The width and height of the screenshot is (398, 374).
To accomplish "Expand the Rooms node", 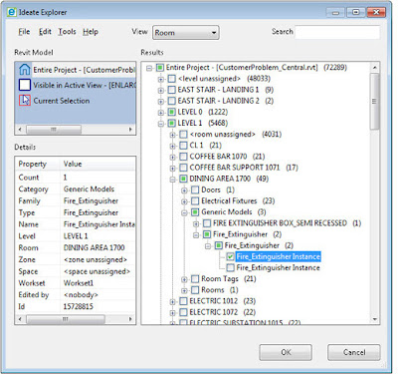I will point(184,290).
